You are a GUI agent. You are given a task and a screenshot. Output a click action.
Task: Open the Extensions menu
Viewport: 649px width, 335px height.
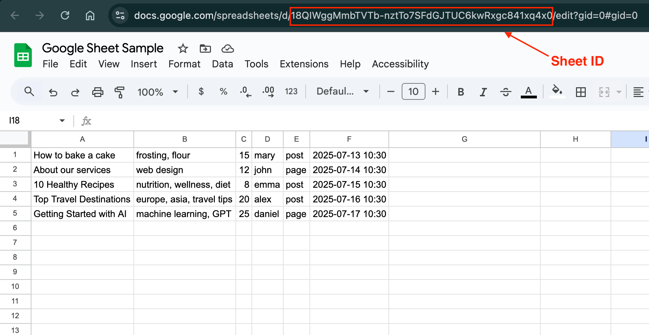coord(304,64)
